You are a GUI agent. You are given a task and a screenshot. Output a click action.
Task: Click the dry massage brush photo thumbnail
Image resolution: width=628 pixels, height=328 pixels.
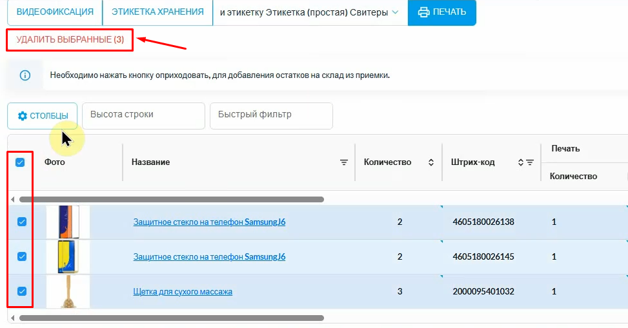pyautogui.click(x=68, y=291)
